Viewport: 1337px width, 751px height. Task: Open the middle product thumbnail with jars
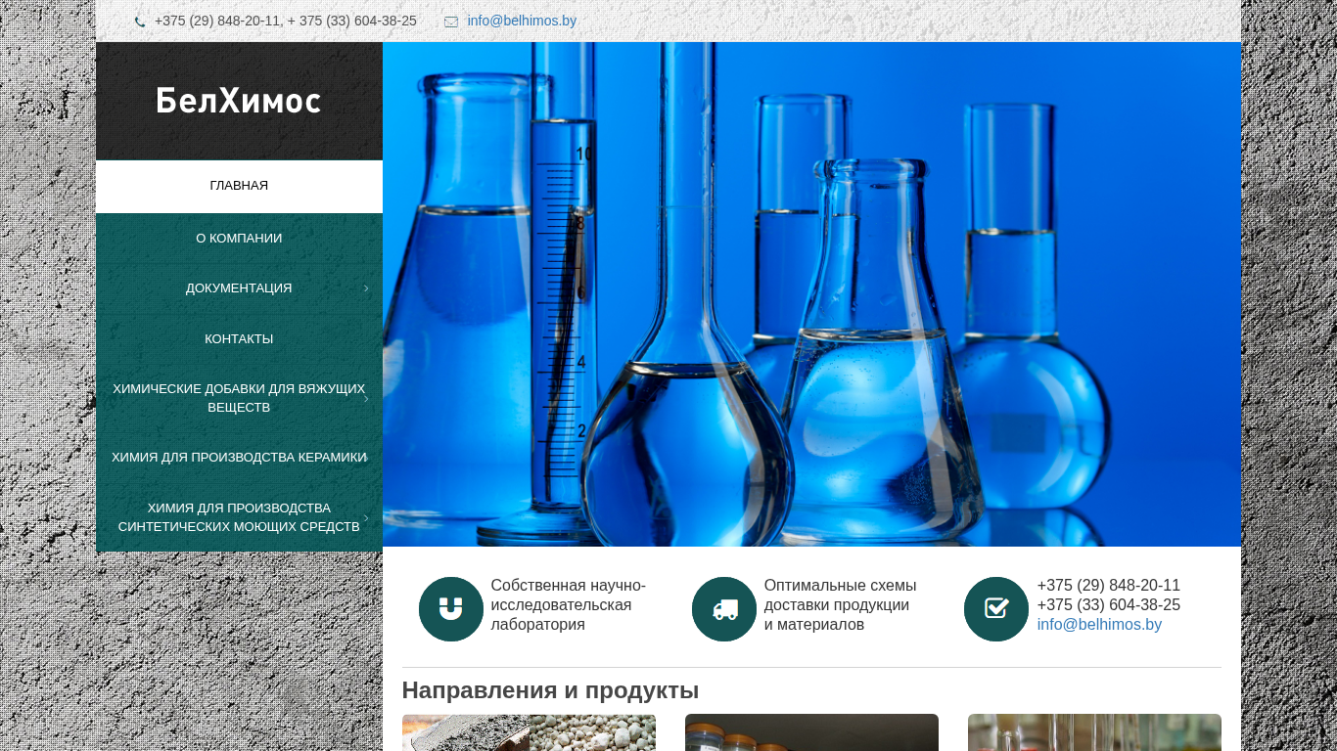coord(811,732)
